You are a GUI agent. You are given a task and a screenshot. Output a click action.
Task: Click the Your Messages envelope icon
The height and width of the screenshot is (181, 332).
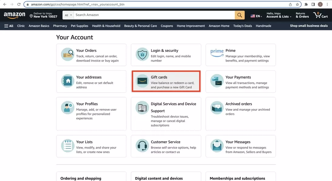217,146
